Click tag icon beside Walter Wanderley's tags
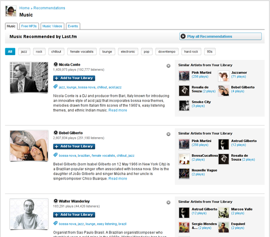 point(55,223)
